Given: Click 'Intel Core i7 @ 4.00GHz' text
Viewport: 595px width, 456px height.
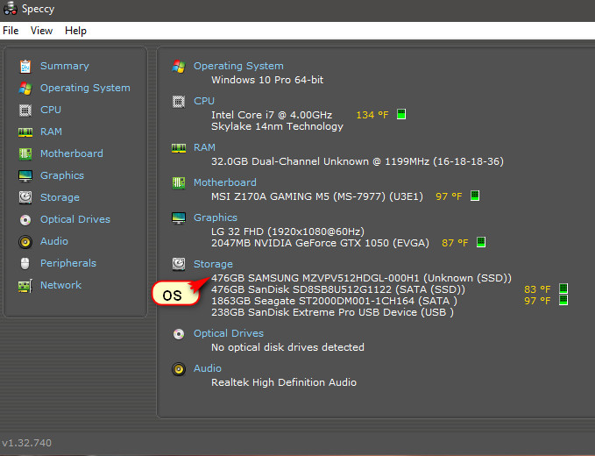Looking at the screenshot, I should [x=272, y=115].
